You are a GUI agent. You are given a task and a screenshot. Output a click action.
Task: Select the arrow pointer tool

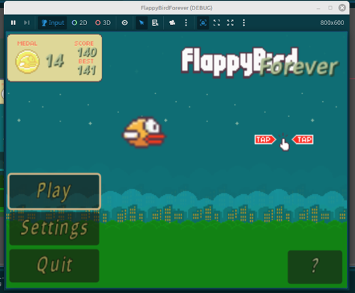pyautogui.click(x=141, y=22)
